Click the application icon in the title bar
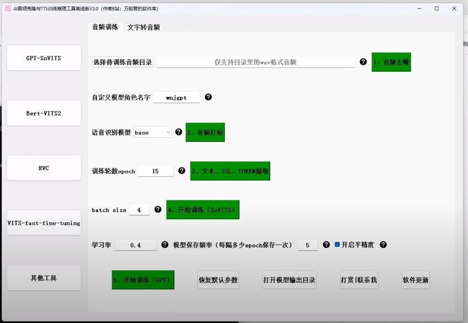The width and height of the screenshot is (468, 323). point(8,9)
